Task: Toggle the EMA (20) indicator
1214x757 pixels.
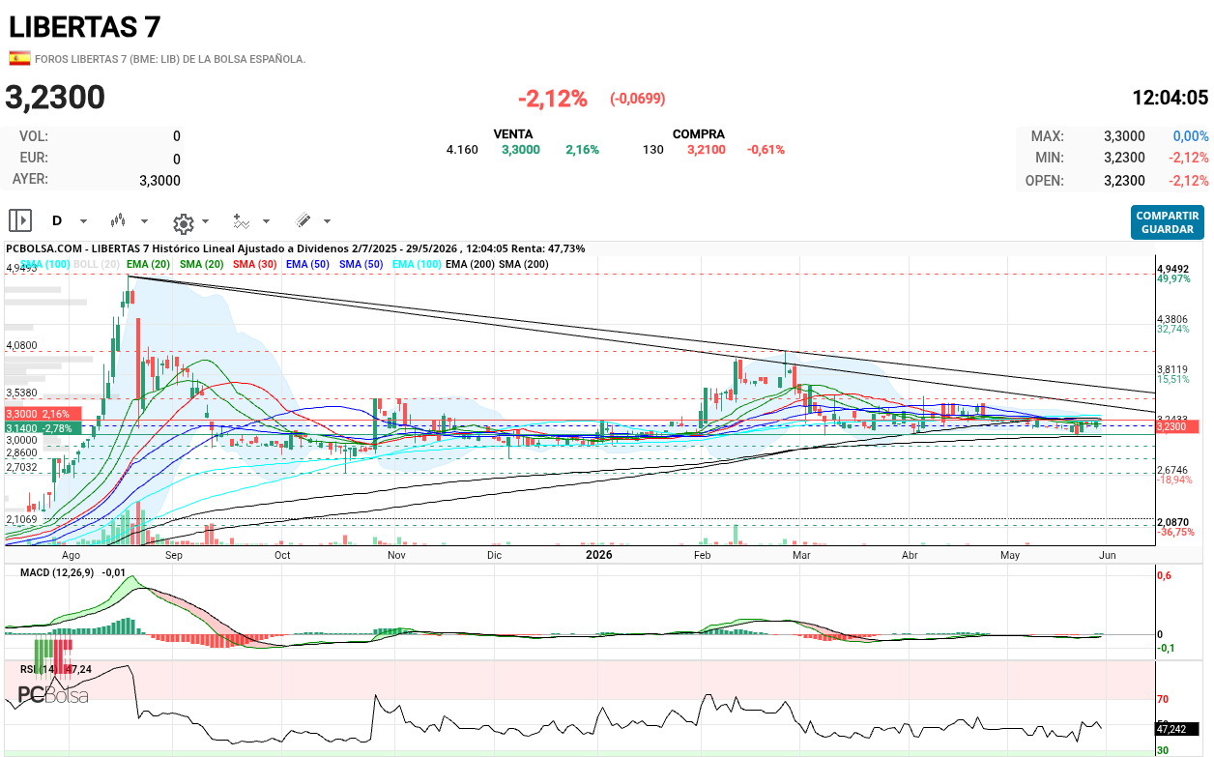Action: pyautogui.click(x=149, y=264)
